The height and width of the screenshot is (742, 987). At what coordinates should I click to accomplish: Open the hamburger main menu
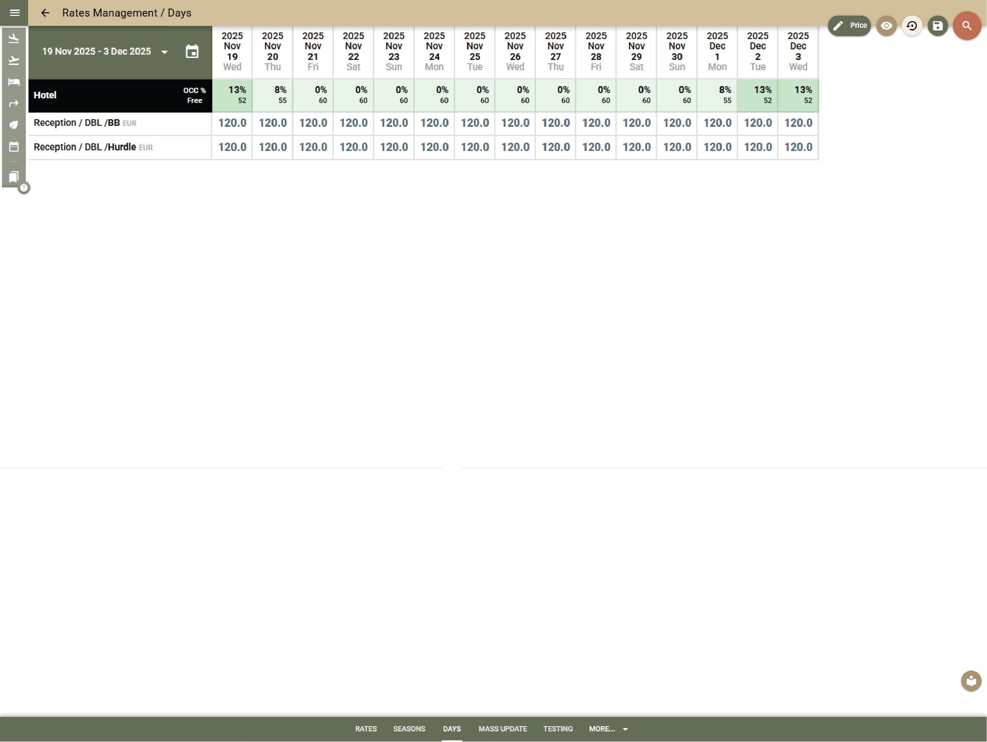coord(14,13)
